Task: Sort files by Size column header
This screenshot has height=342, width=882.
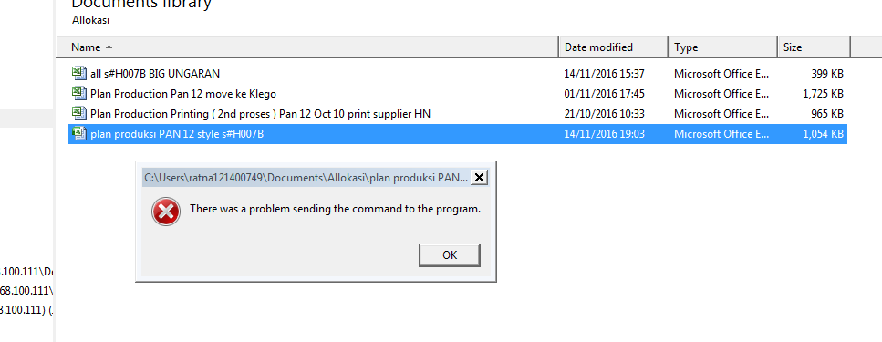Action: coord(814,47)
